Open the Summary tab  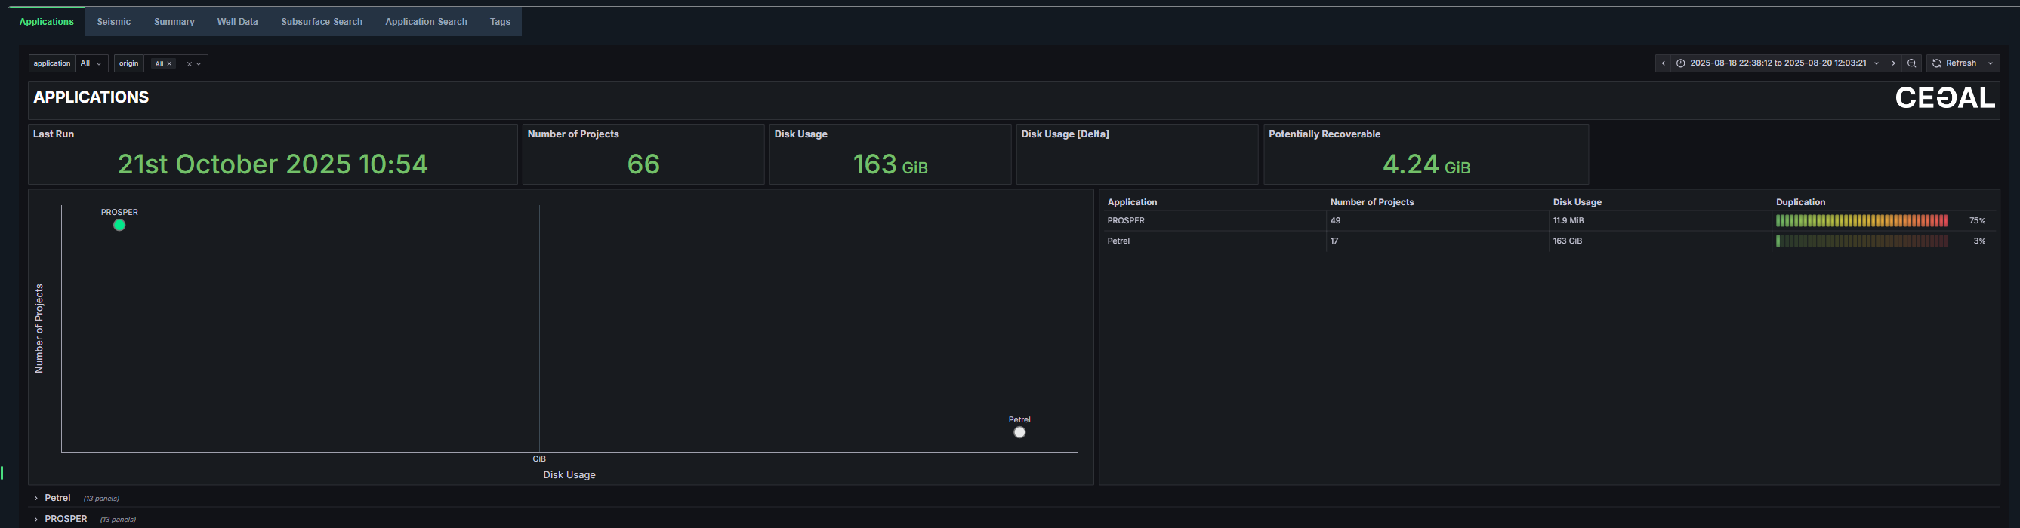pos(174,22)
